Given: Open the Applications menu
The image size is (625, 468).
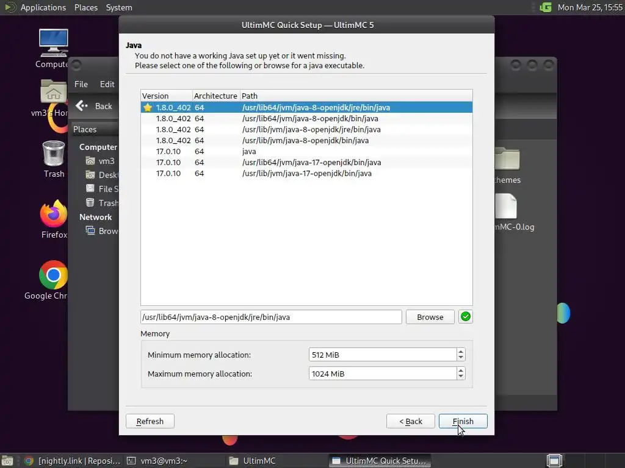Looking at the screenshot, I should click(x=43, y=7).
